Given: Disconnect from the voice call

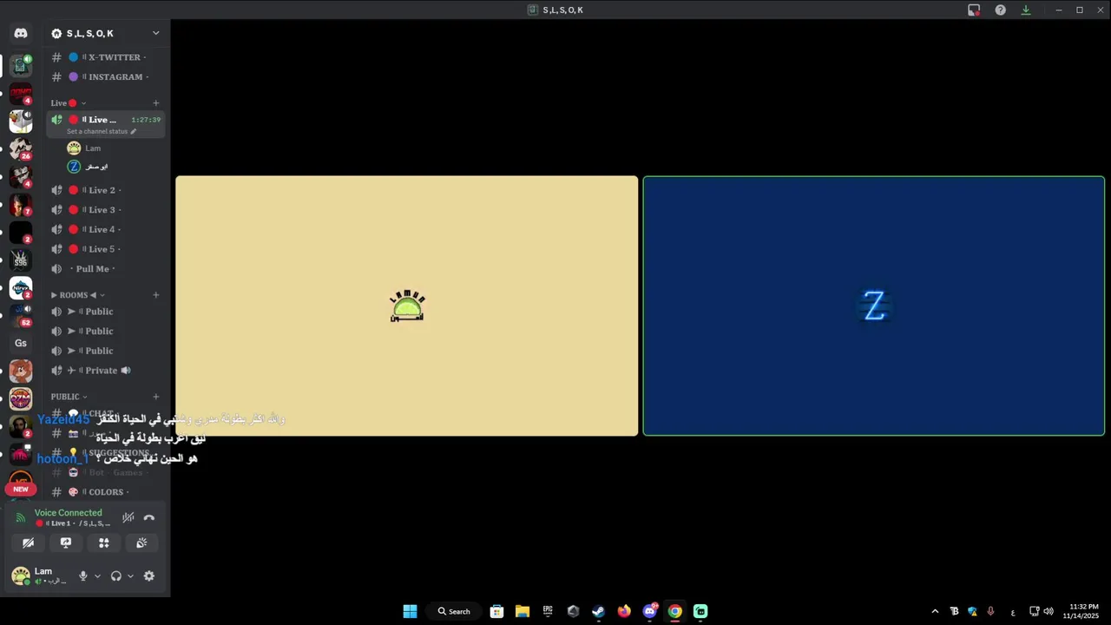Looking at the screenshot, I should (x=149, y=517).
